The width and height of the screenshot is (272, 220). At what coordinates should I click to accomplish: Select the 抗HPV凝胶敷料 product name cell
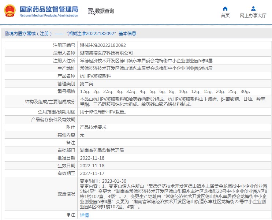click(x=95, y=76)
